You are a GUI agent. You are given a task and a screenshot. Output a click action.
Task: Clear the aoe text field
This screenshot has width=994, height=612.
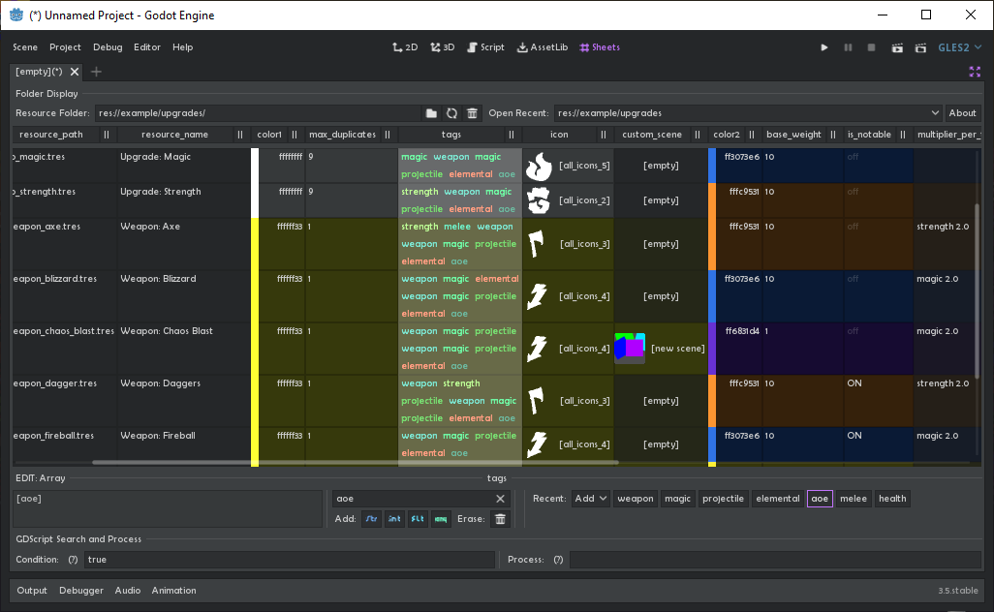[x=500, y=499]
